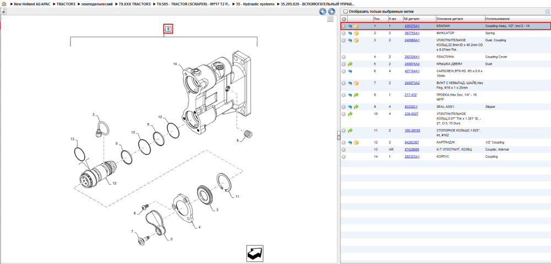Click orange box icon in ФИКСАТОР row
The image size is (551, 264).
tap(356, 33)
